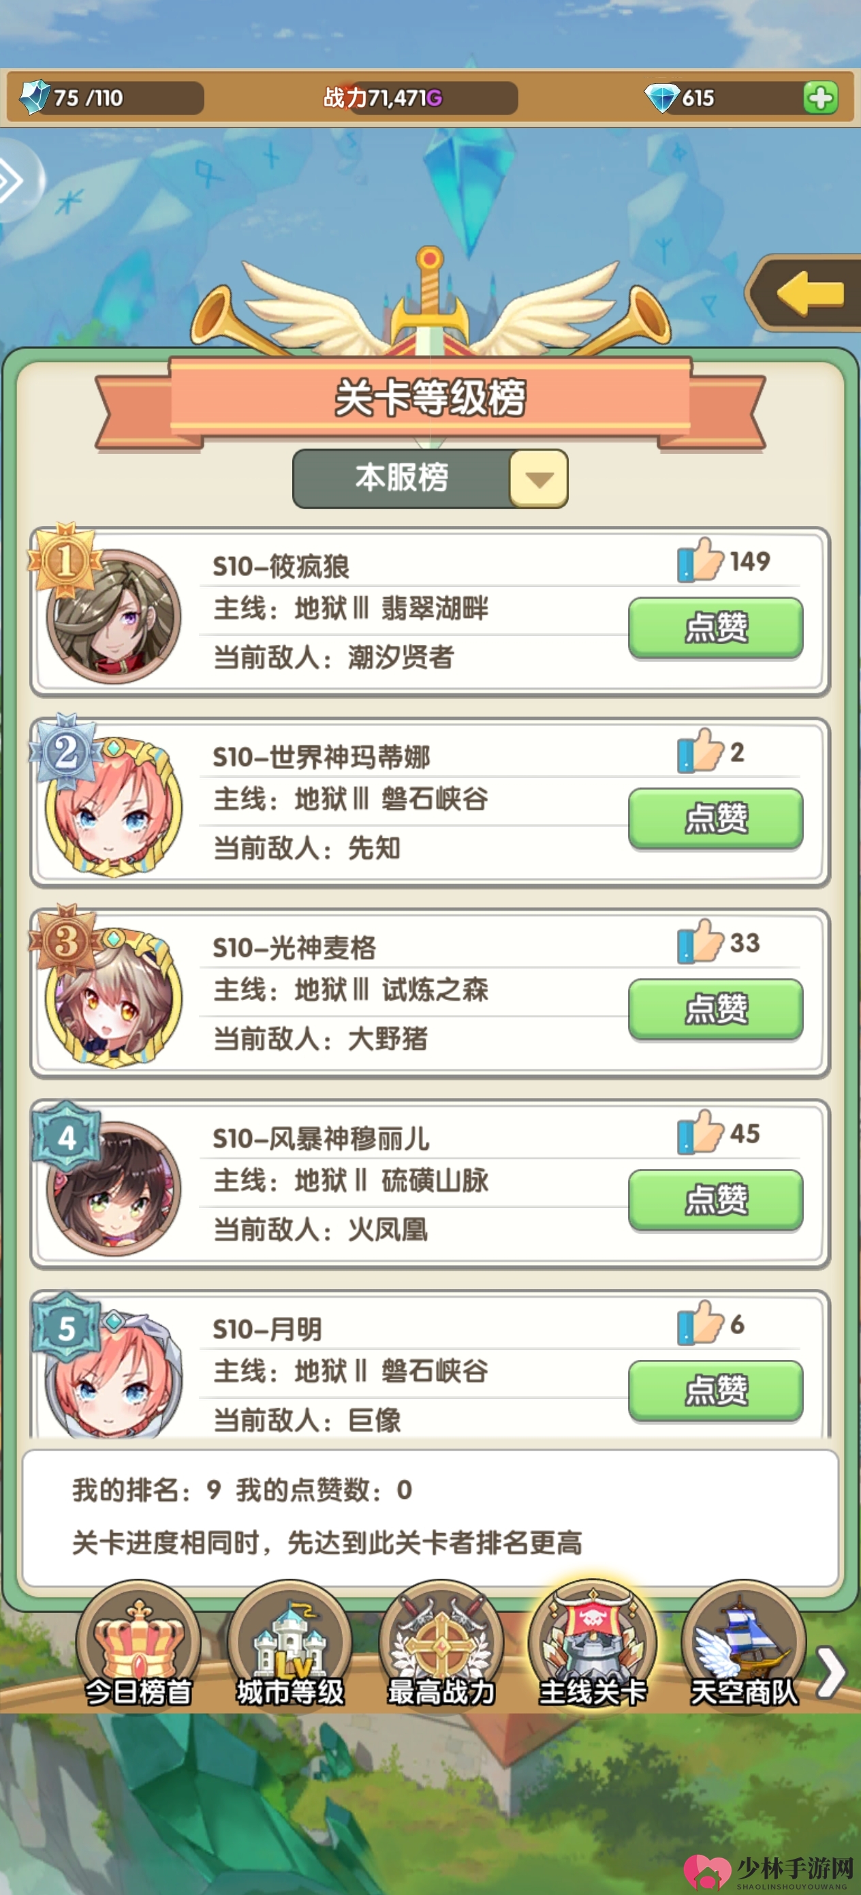Tap the thumbs-up icon showing 149
This screenshot has width=861, height=1895.
coord(700,560)
